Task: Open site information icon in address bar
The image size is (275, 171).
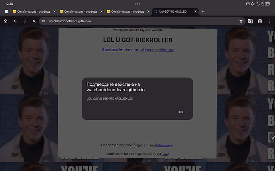Action: 43,21
